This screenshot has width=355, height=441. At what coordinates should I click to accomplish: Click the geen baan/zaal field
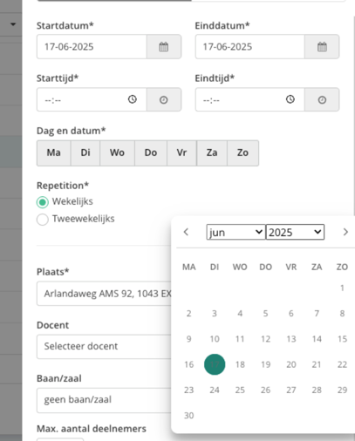(x=104, y=400)
